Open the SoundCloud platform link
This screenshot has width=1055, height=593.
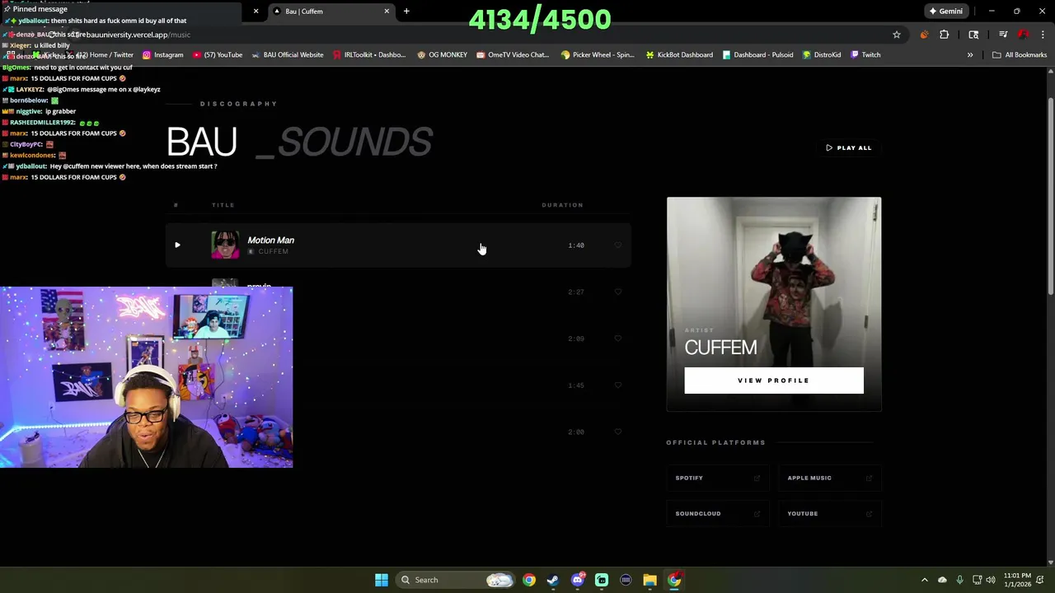tap(718, 513)
